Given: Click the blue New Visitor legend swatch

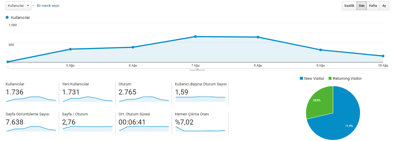Looking at the screenshot, I should [301, 79].
